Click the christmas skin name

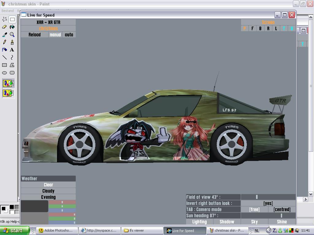pyautogui.click(x=48, y=28)
